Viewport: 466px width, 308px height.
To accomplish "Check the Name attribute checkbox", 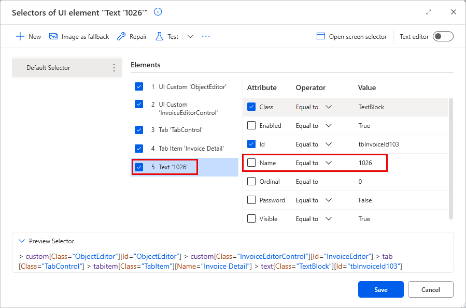I will pyautogui.click(x=251, y=163).
